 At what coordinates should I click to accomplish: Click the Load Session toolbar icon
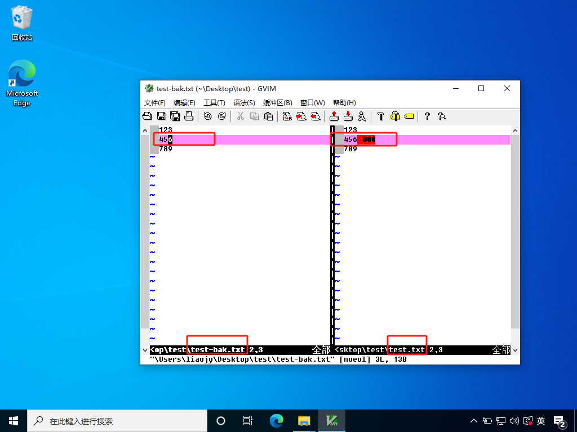pos(334,116)
